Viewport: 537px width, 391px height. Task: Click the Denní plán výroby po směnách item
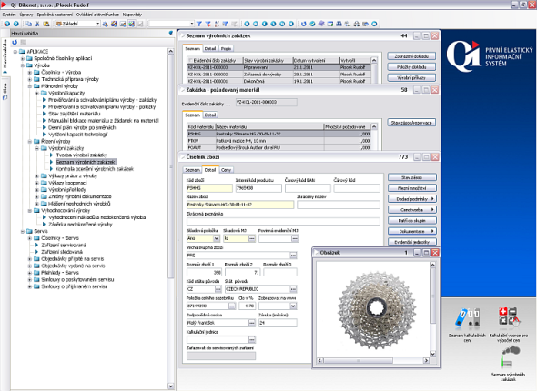[x=82, y=127]
